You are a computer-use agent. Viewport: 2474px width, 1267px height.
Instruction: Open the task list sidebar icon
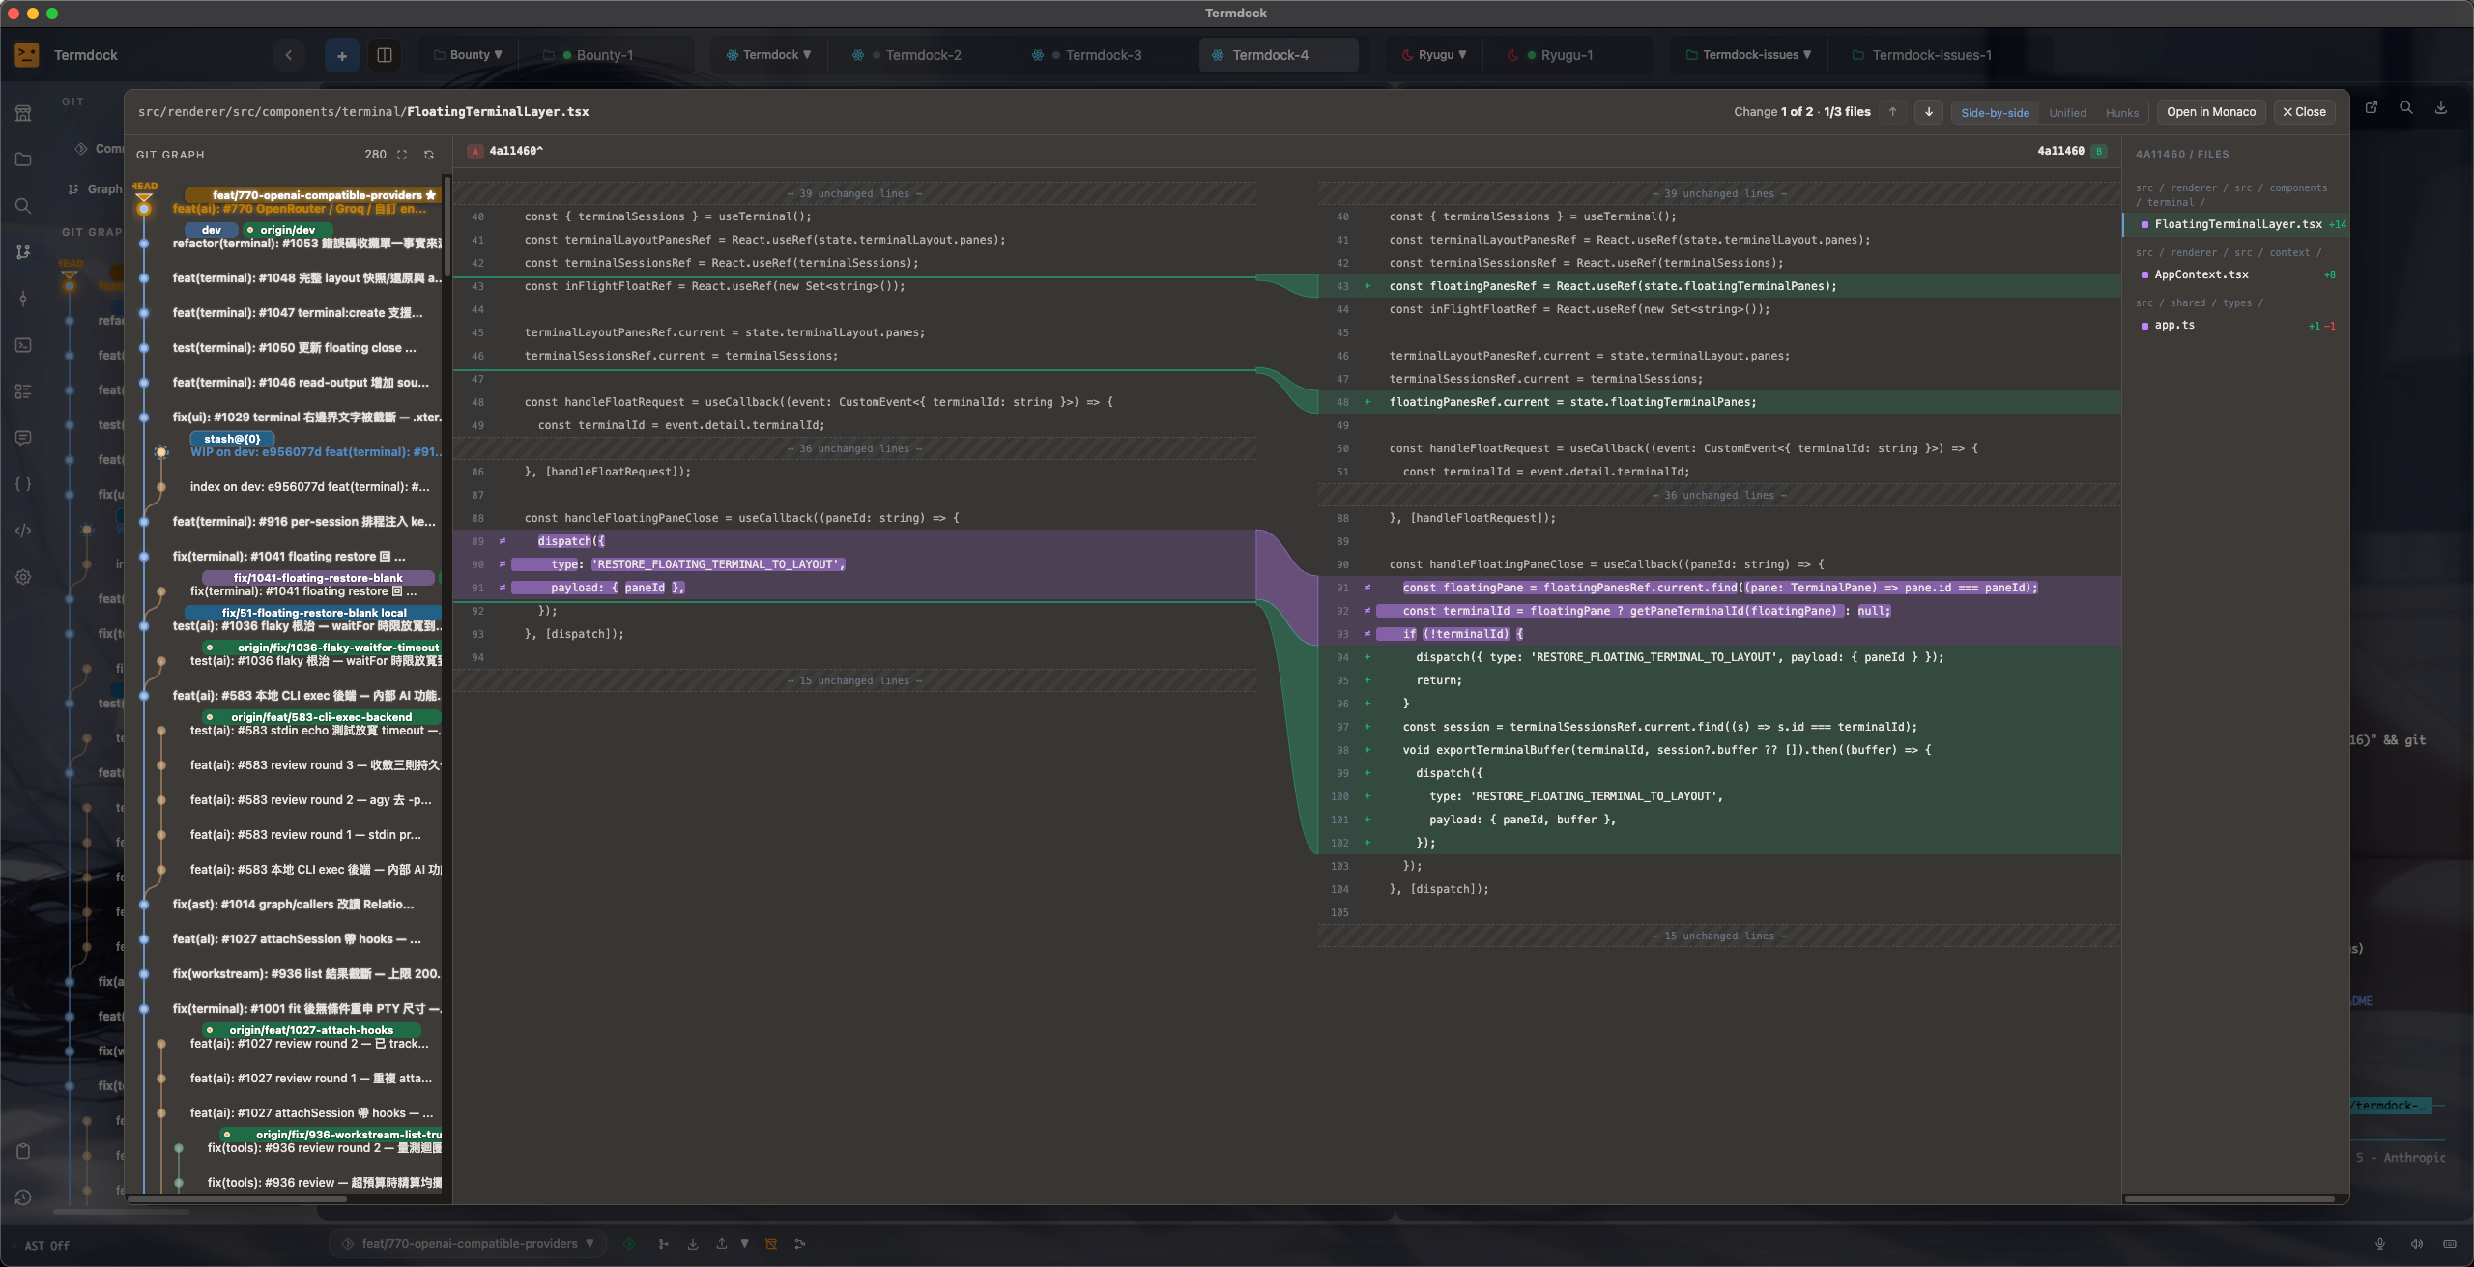click(23, 391)
